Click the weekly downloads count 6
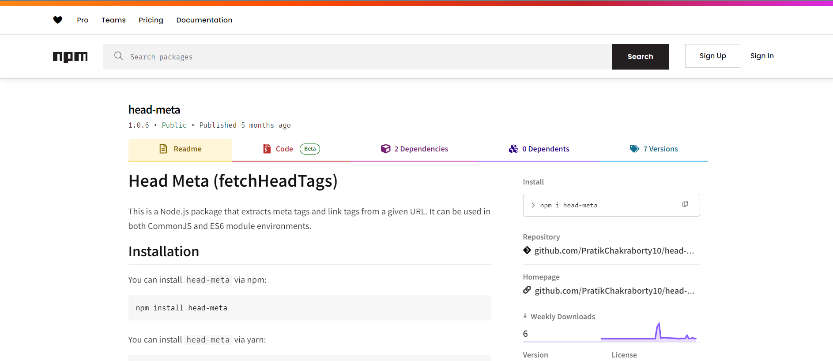 [x=525, y=334]
